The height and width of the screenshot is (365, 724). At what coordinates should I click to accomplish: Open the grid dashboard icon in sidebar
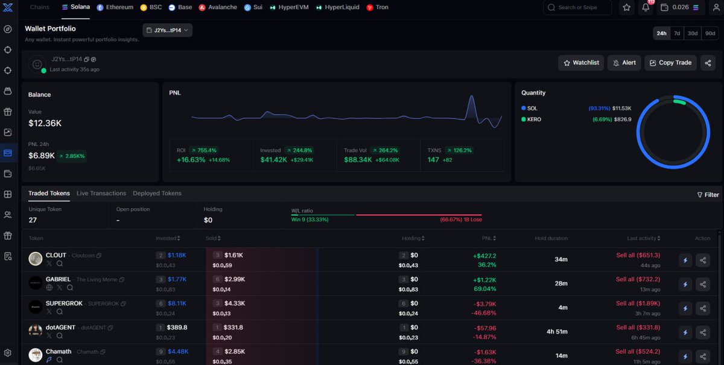(8, 194)
